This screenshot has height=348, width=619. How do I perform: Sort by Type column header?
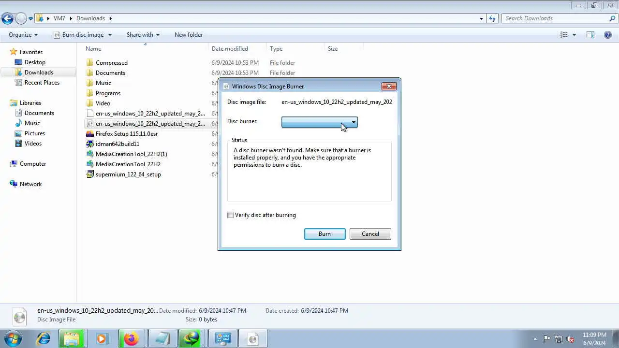(x=276, y=49)
